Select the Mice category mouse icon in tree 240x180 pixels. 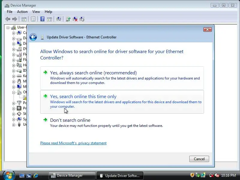[19, 81]
